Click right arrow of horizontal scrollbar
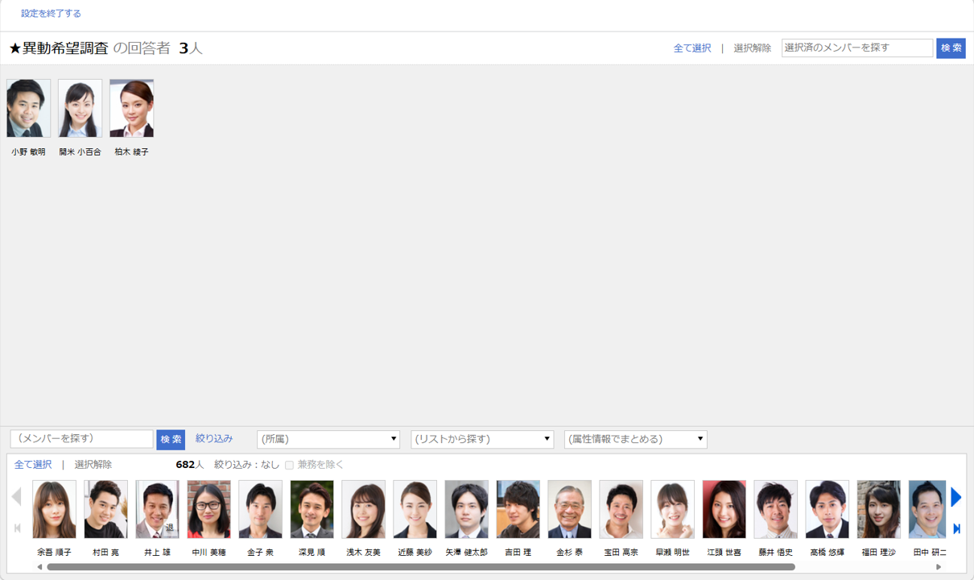 point(939,567)
